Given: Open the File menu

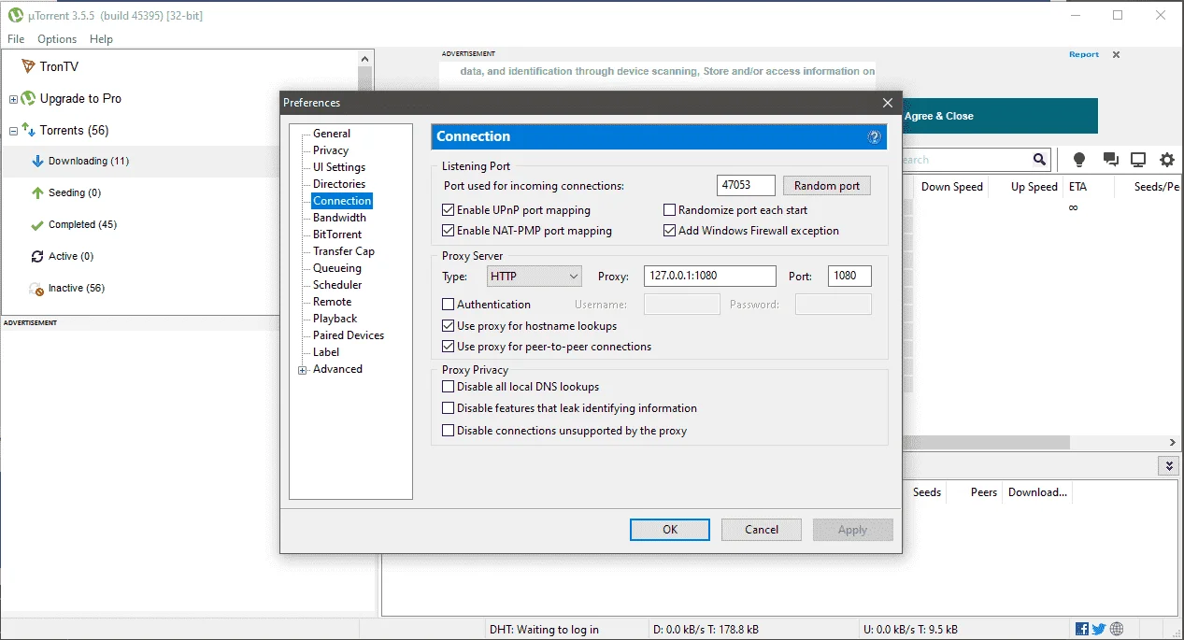Looking at the screenshot, I should tap(16, 39).
